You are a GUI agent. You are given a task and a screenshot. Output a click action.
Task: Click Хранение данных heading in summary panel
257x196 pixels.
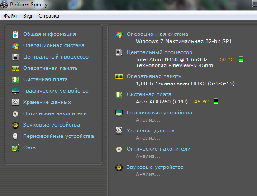(x=151, y=131)
